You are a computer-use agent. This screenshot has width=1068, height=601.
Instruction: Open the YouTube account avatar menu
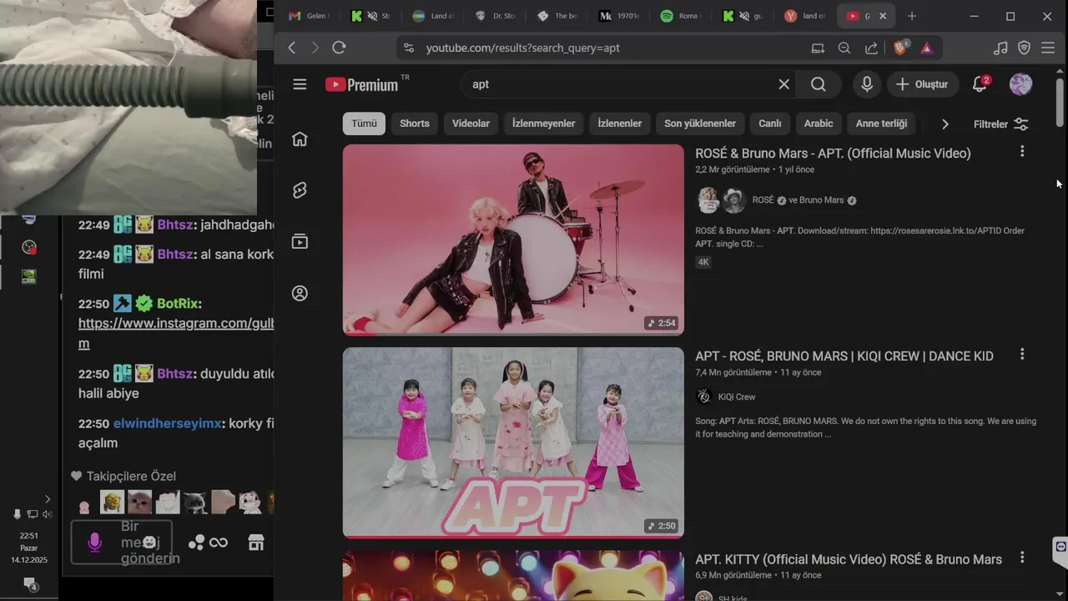tap(1020, 84)
